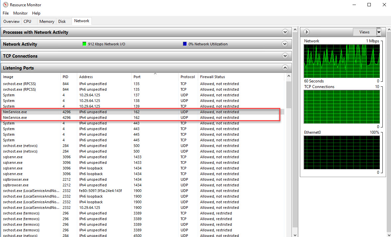Click blue Network Utilization color indicator

[185, 44]
